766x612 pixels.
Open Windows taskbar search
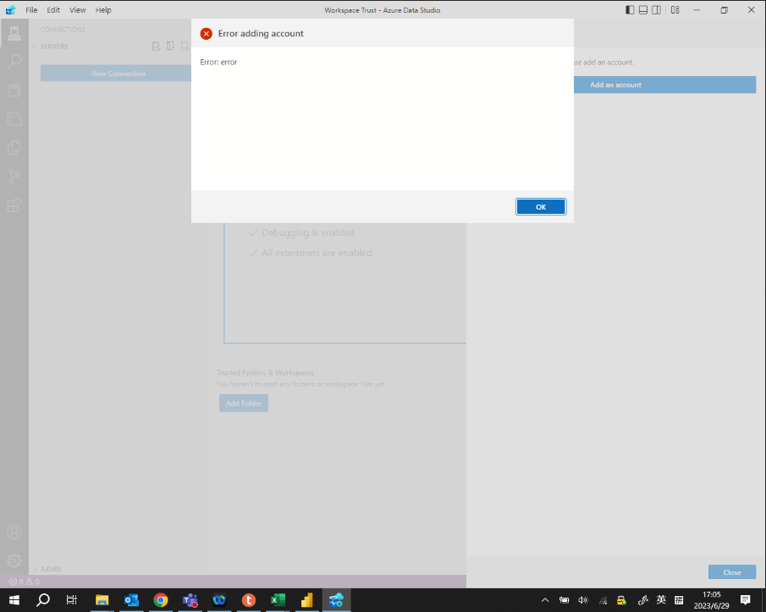click(x=43, y=600)
